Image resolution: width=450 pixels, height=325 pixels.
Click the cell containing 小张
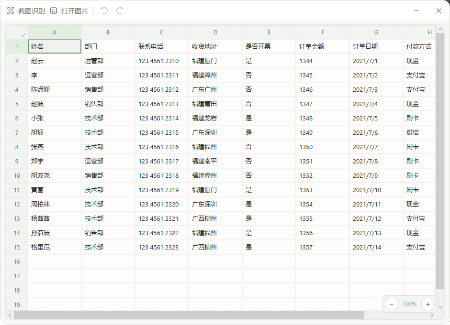click(x=55, y=118)
